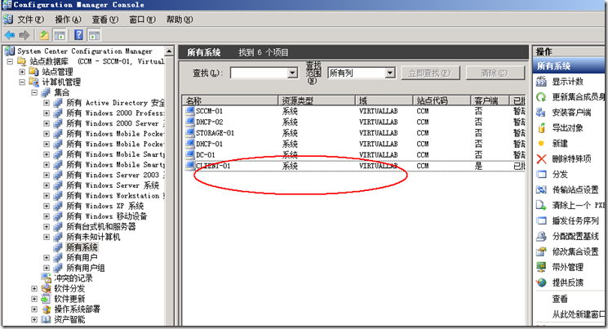Screen dimensions: 608x329
Task: Click the SCCM-01 computer icon in list
Action: click(190, 111)
